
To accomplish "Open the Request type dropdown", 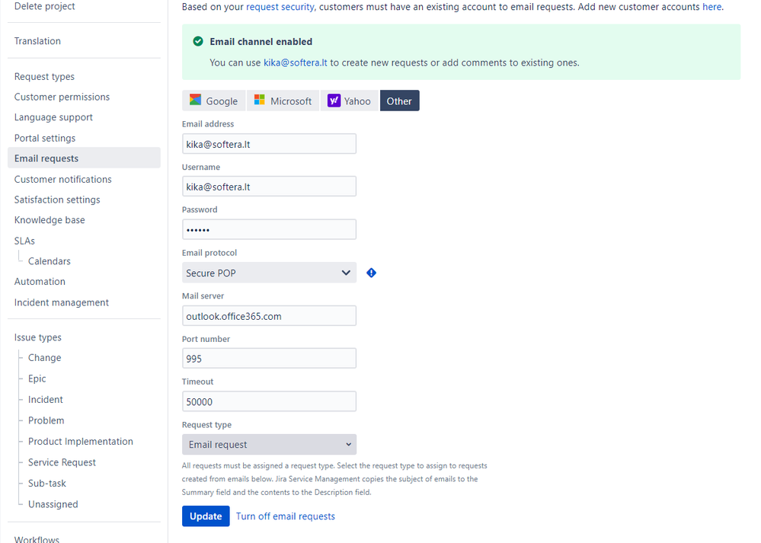I will (269, 445).
